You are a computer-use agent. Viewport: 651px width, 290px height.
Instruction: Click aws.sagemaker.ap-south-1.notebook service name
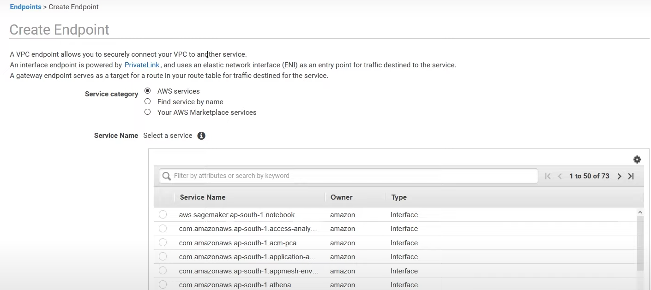tap(237, 215)
